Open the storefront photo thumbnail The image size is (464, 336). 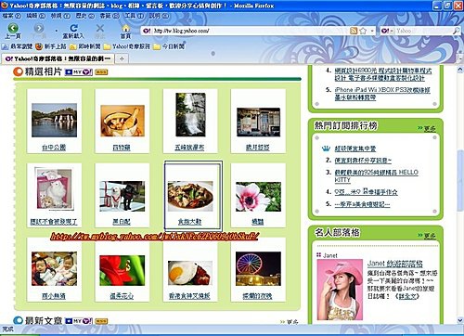coord(258,122)
